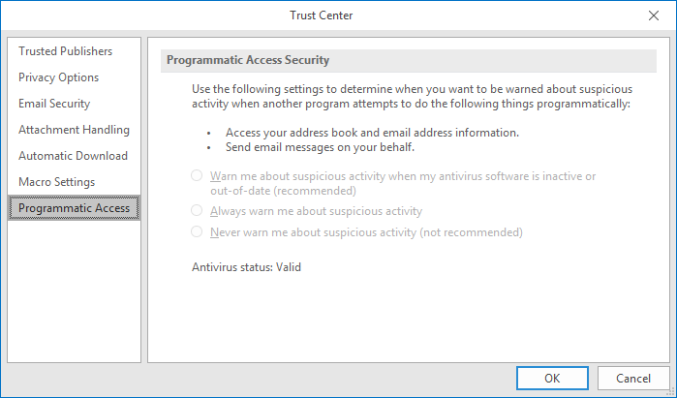Close the Trust Center dialog
The height and width of the screenshot is (398, 677).
[x=652, y=15]
